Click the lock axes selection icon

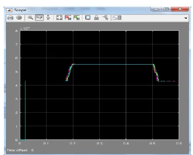pyautogui.click(x=96, y=18)
